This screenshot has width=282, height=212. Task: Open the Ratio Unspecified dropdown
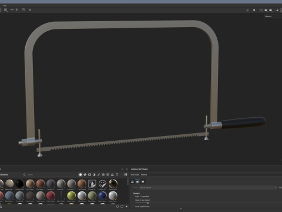point(145,196)
